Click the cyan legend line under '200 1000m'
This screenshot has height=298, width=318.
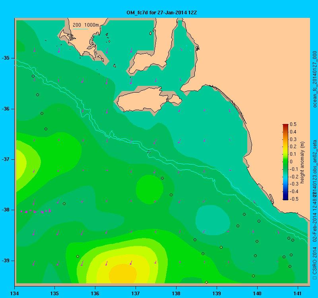tap(80, 29)
